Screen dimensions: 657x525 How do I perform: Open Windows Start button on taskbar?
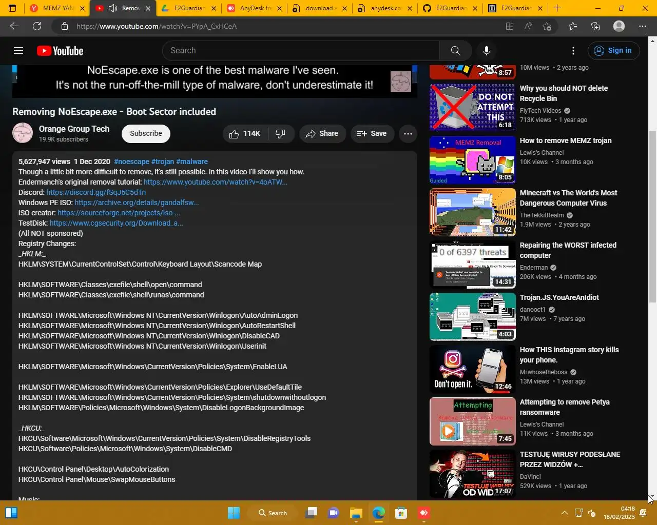pos(234,513)
